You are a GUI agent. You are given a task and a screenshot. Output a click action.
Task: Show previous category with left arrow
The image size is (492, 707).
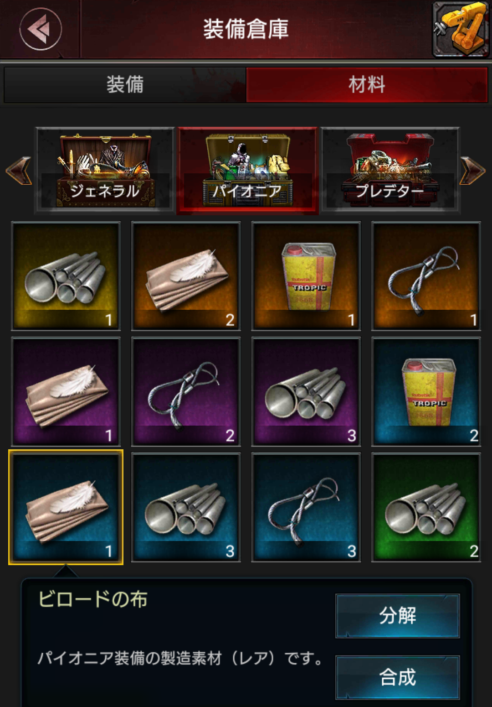pos(19,171)
